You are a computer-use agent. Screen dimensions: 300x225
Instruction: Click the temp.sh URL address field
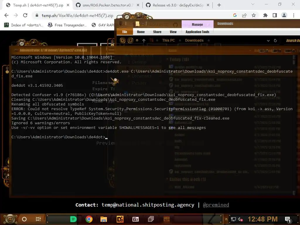[77, 16]
